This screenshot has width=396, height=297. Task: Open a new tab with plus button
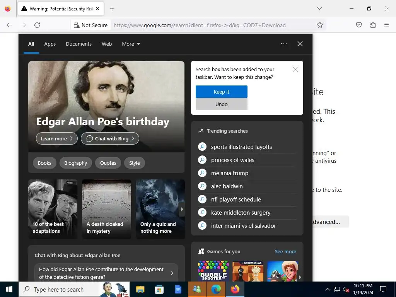112,9
